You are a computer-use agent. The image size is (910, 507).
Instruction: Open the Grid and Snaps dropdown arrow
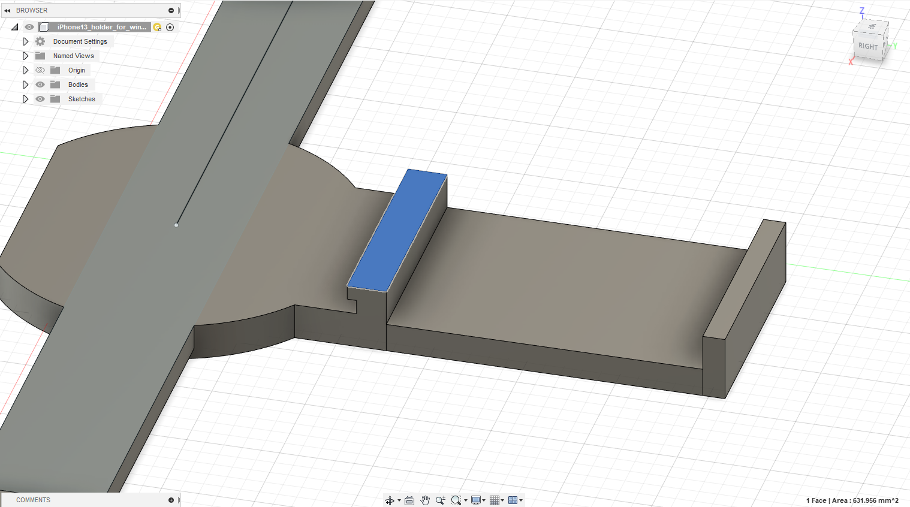point(502,500)
